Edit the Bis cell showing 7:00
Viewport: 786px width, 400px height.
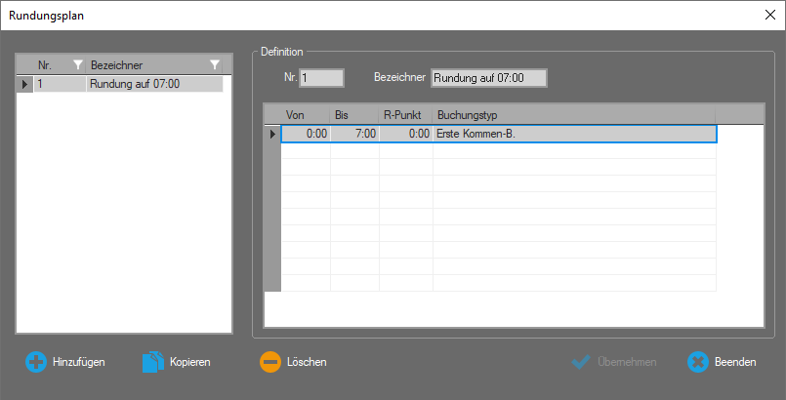point(354,134)
